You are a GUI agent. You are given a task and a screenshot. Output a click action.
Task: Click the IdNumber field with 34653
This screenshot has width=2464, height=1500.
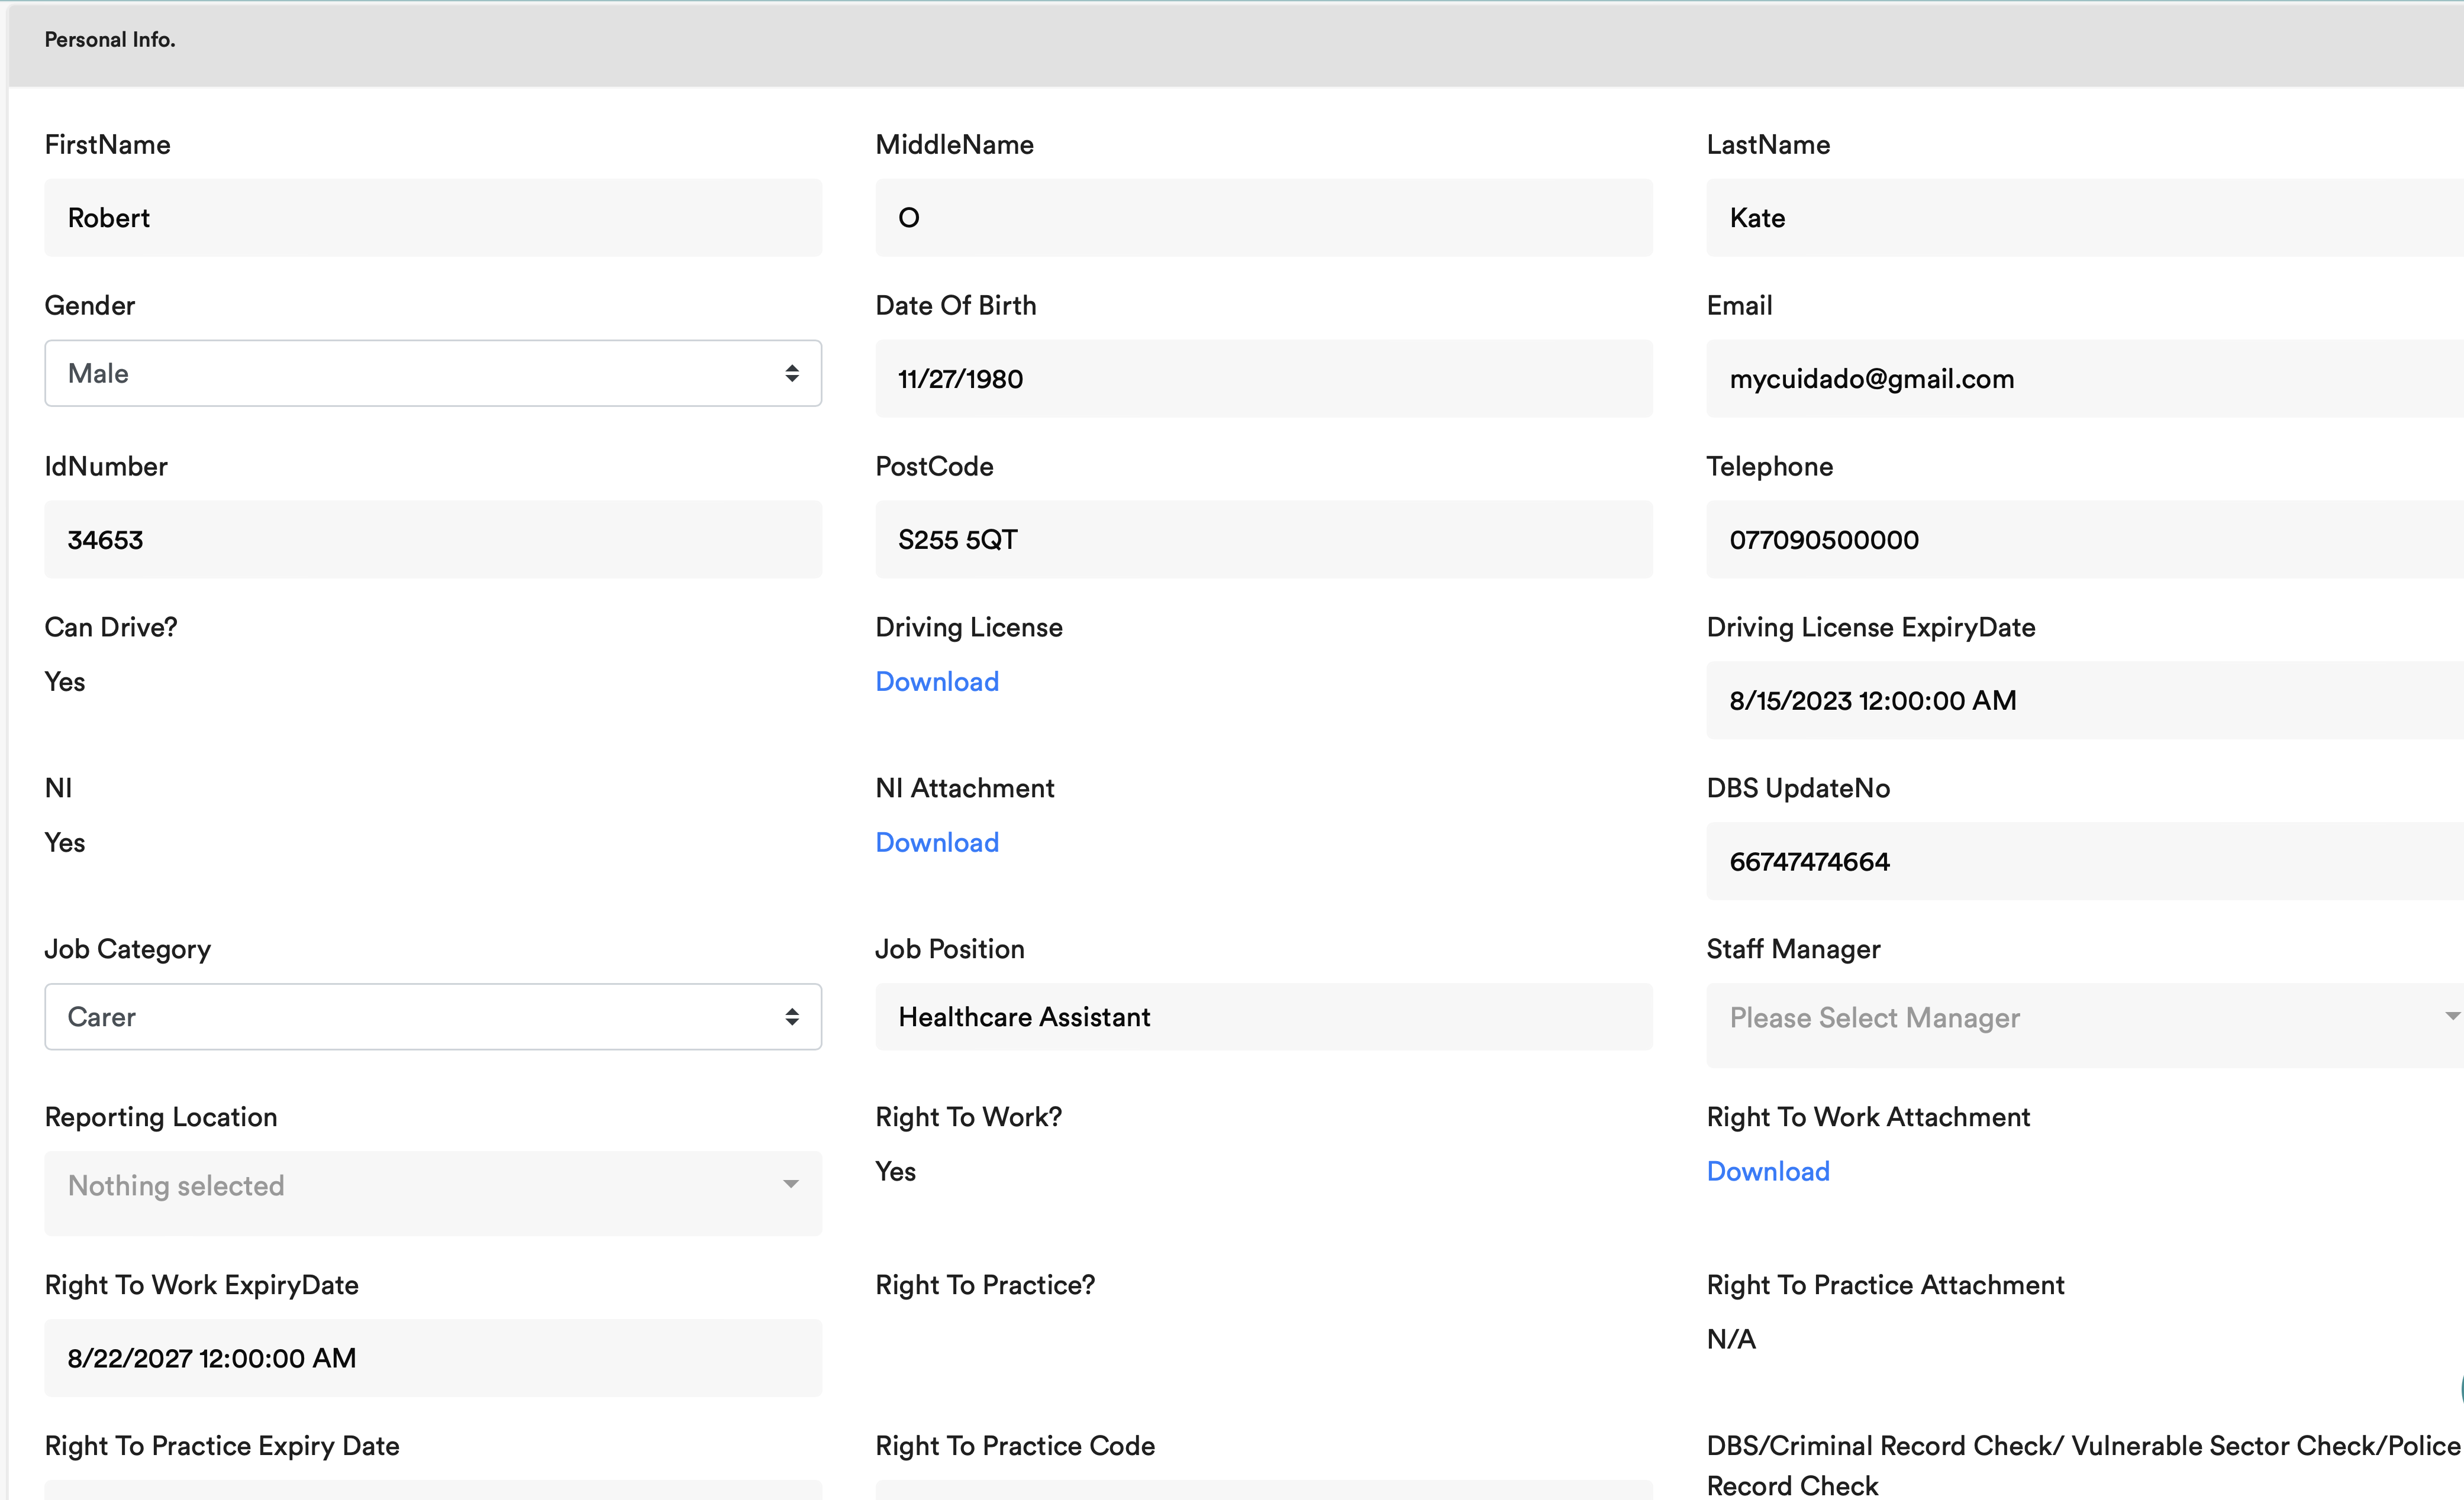point(432,539)
